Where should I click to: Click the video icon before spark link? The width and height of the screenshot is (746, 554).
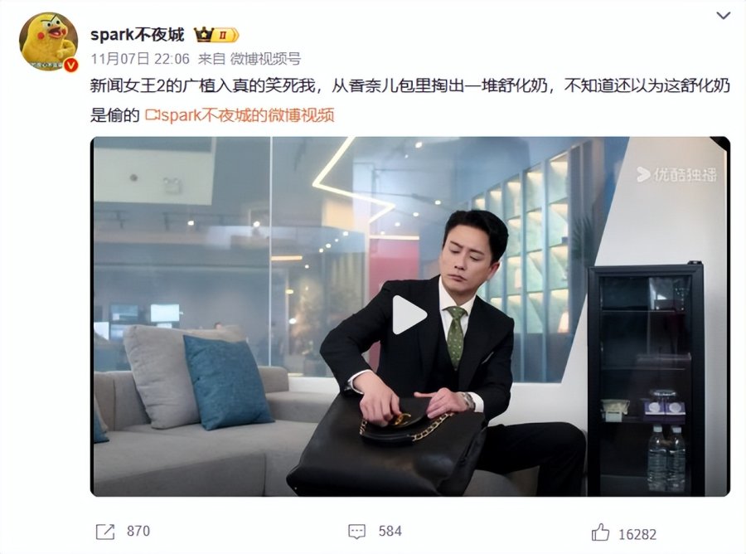click(x=153, y=115)
